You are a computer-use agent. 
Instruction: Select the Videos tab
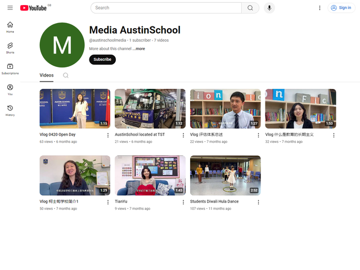[x=47, y=75]
